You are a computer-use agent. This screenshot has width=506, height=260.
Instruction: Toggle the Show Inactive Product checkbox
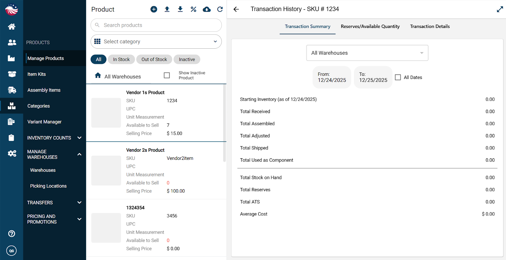click(167, 75)
